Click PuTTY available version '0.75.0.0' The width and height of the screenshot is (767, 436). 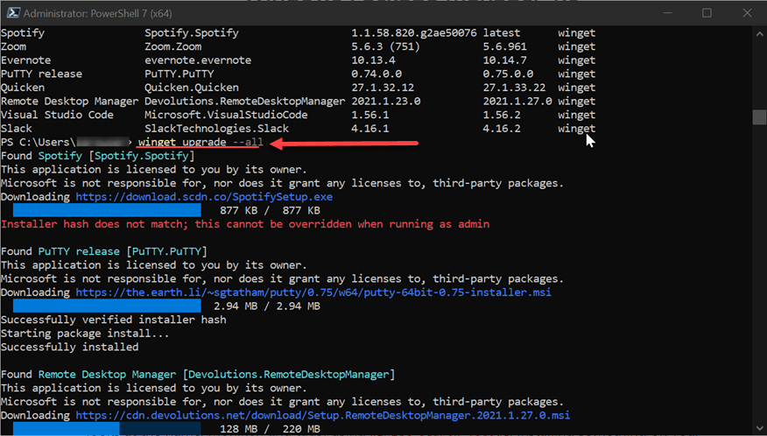508,74
